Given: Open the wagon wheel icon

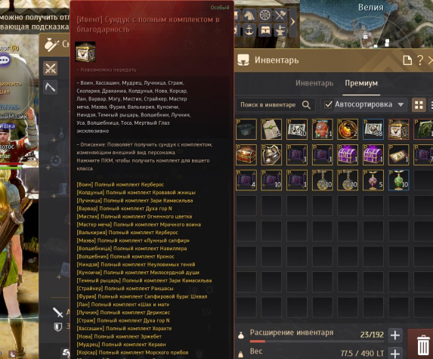Looking at the screenshot, I should [x=265, y=15].
